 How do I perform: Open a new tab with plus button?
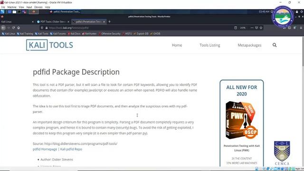[109, 21]
